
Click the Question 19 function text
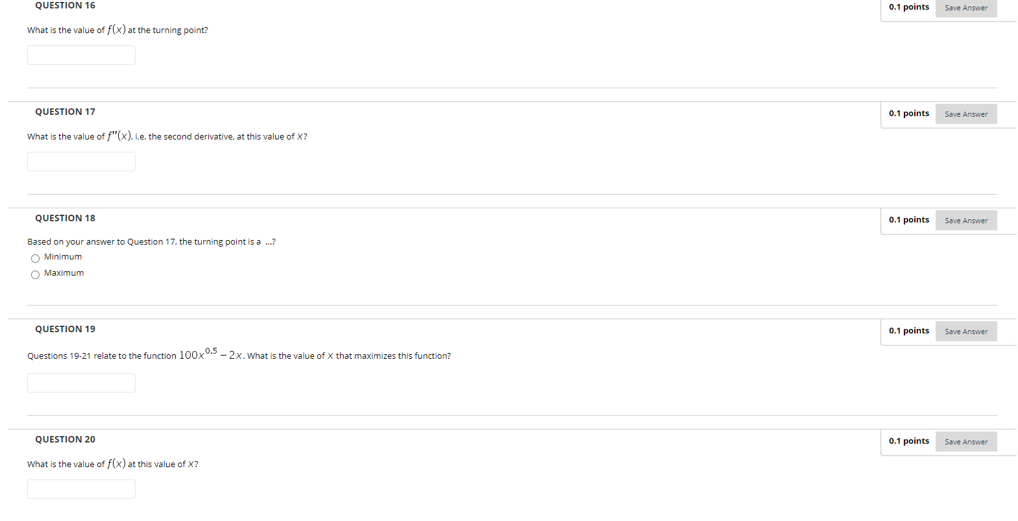[x=212, y=354]
